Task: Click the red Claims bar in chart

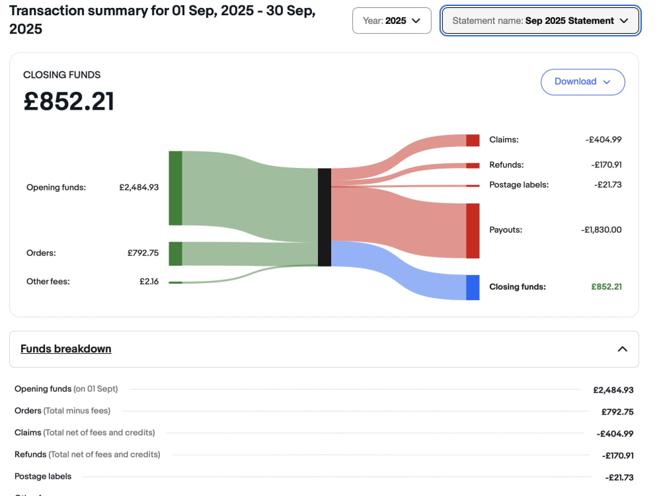Action: tap(473, 140)
